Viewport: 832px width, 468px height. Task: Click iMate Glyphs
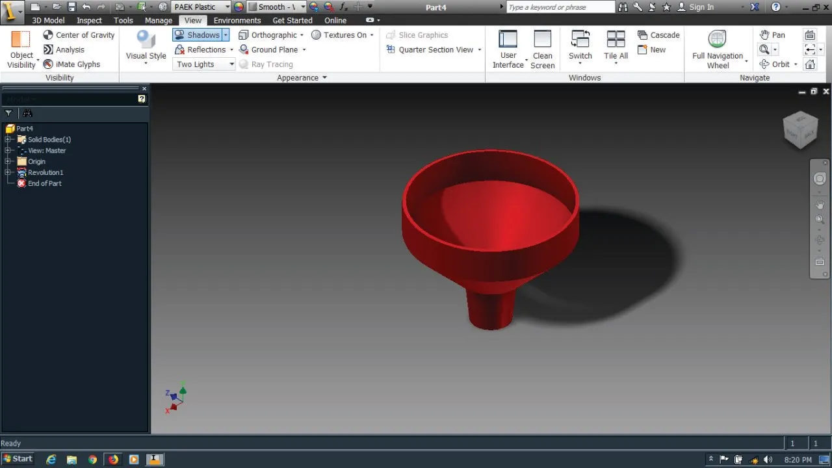pos(71,64)
